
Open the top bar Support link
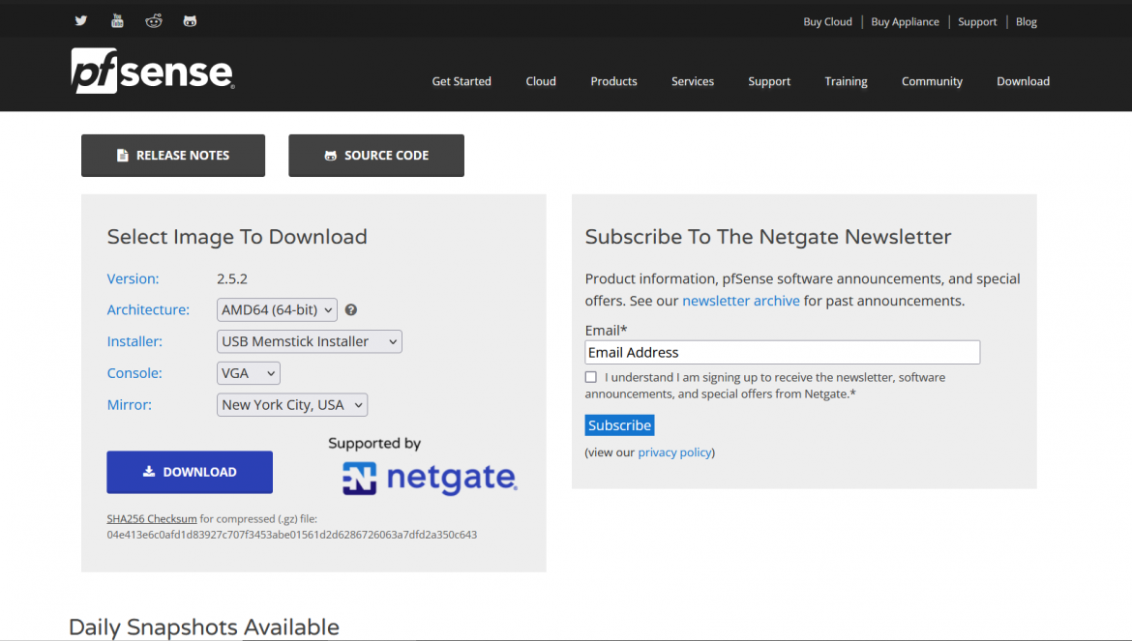[x=977, y=21]
